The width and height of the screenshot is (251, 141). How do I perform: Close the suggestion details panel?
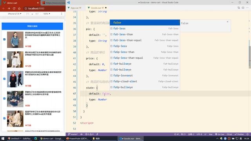coord(227,22)
